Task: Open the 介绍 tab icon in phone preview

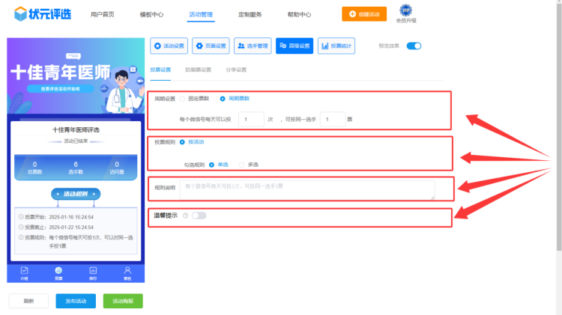Action: (x=24, y=269)
